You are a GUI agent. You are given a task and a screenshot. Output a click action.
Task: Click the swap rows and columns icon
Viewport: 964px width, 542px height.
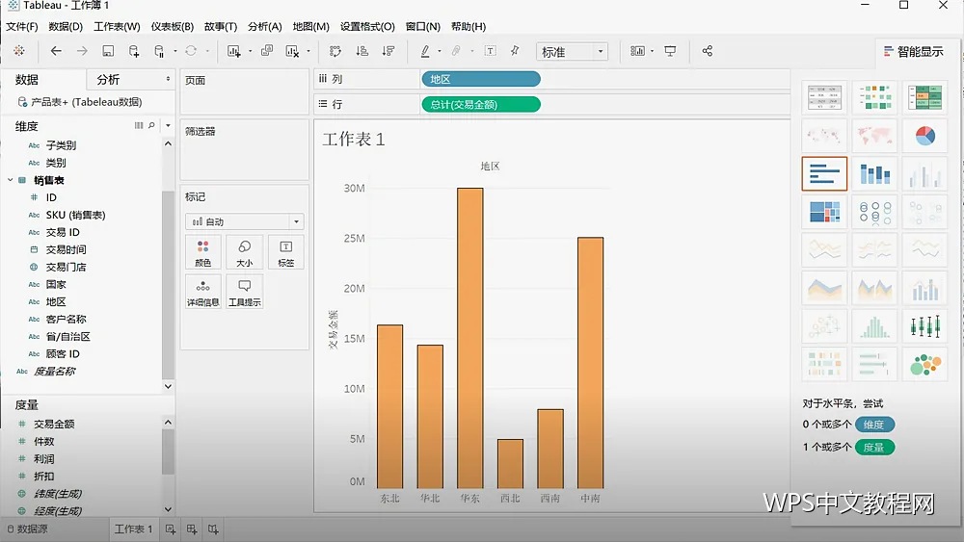coord(335,51)
